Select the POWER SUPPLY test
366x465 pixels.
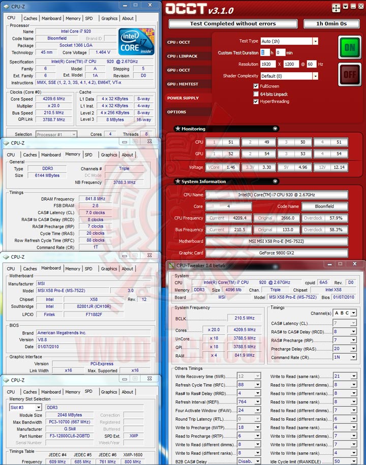coord(189,98)
